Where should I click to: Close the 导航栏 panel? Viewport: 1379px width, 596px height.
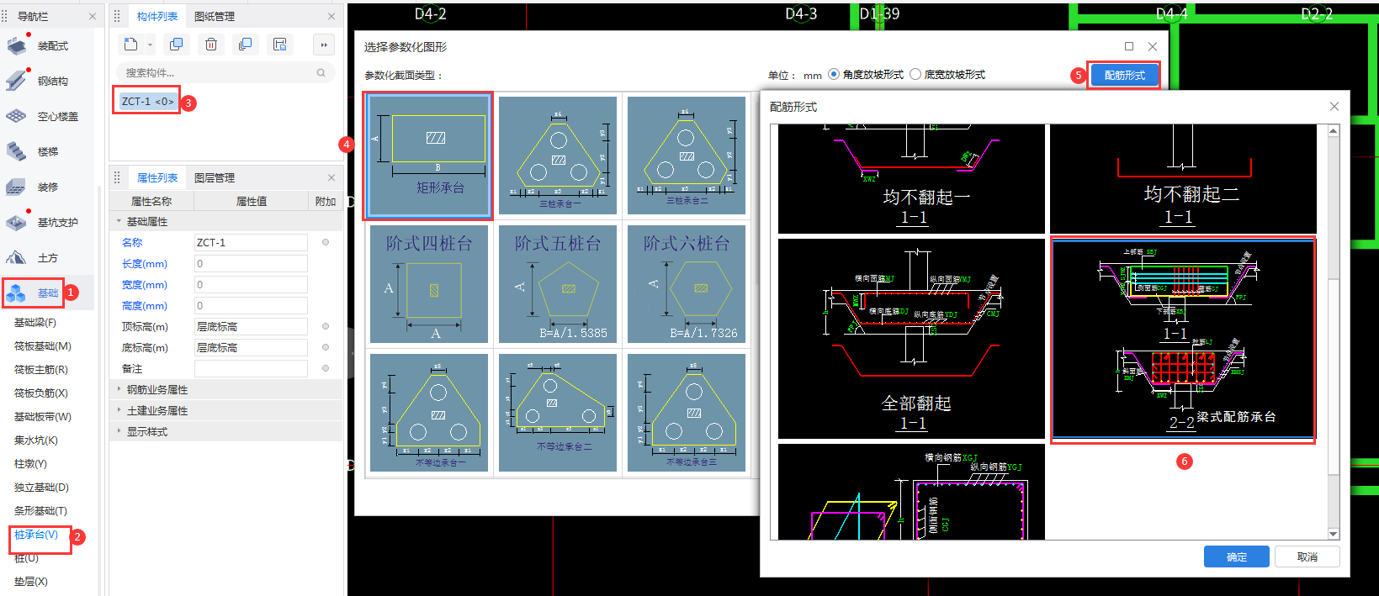[93, 16]
